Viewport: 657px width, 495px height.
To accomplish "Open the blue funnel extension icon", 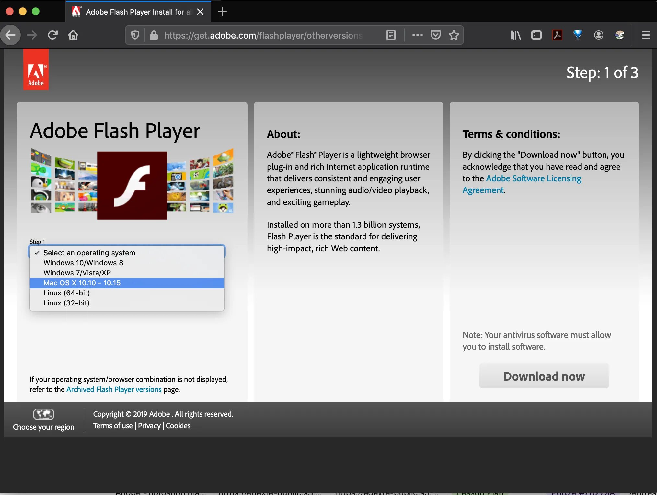I will point(578,35).
